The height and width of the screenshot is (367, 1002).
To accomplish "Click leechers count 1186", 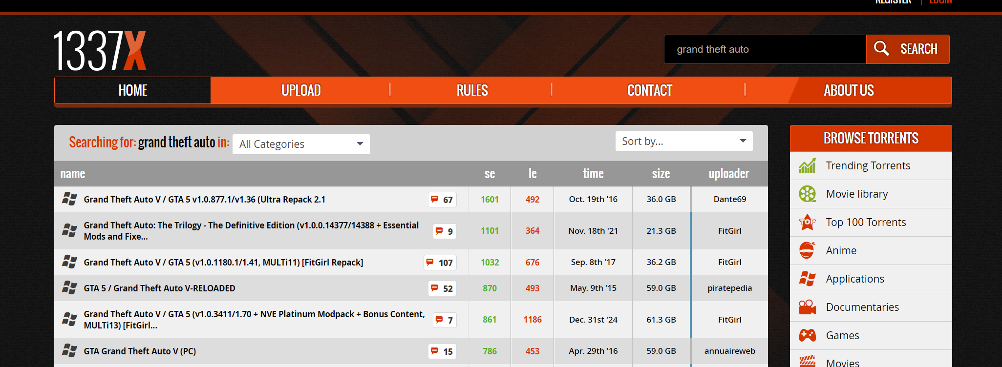I will point(533,320).
